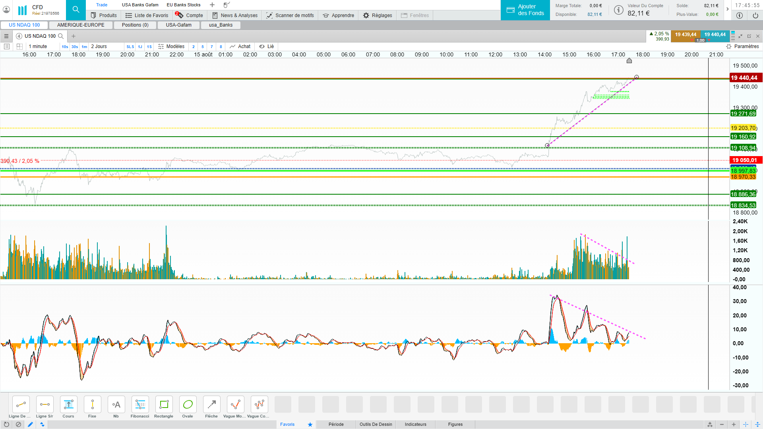Select the Fibonacci drawing tool

coord(140,405)
